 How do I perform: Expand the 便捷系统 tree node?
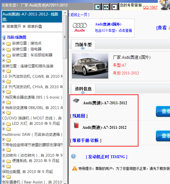point(3,161)
